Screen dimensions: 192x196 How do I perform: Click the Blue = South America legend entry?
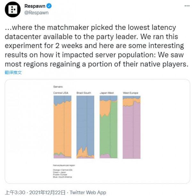coord(62,177)
